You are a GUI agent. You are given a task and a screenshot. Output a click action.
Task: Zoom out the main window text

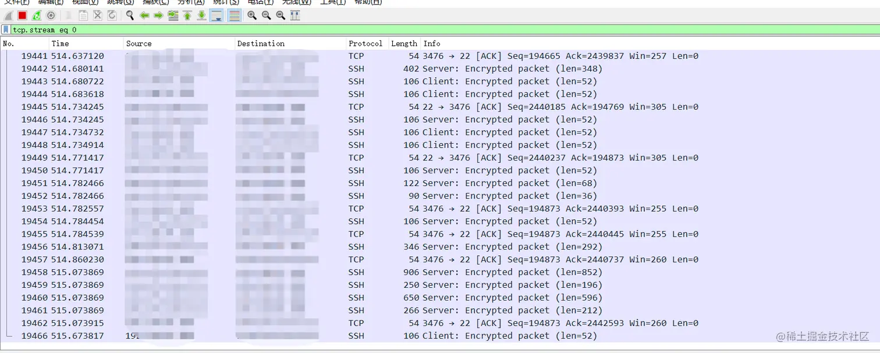pyautogui.click(x=266, y=16)
